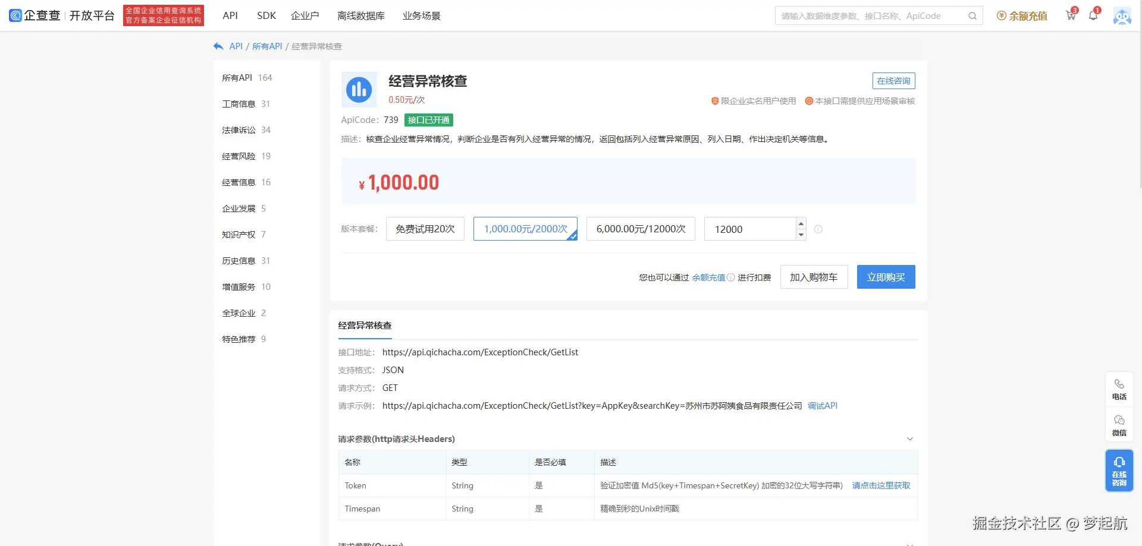Click the 立即购买 button
The width and height of the screenshot is (1142, 546).
886,277
